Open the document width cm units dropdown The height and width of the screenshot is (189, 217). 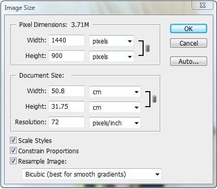pyautogui.click(x=115, y=92)
